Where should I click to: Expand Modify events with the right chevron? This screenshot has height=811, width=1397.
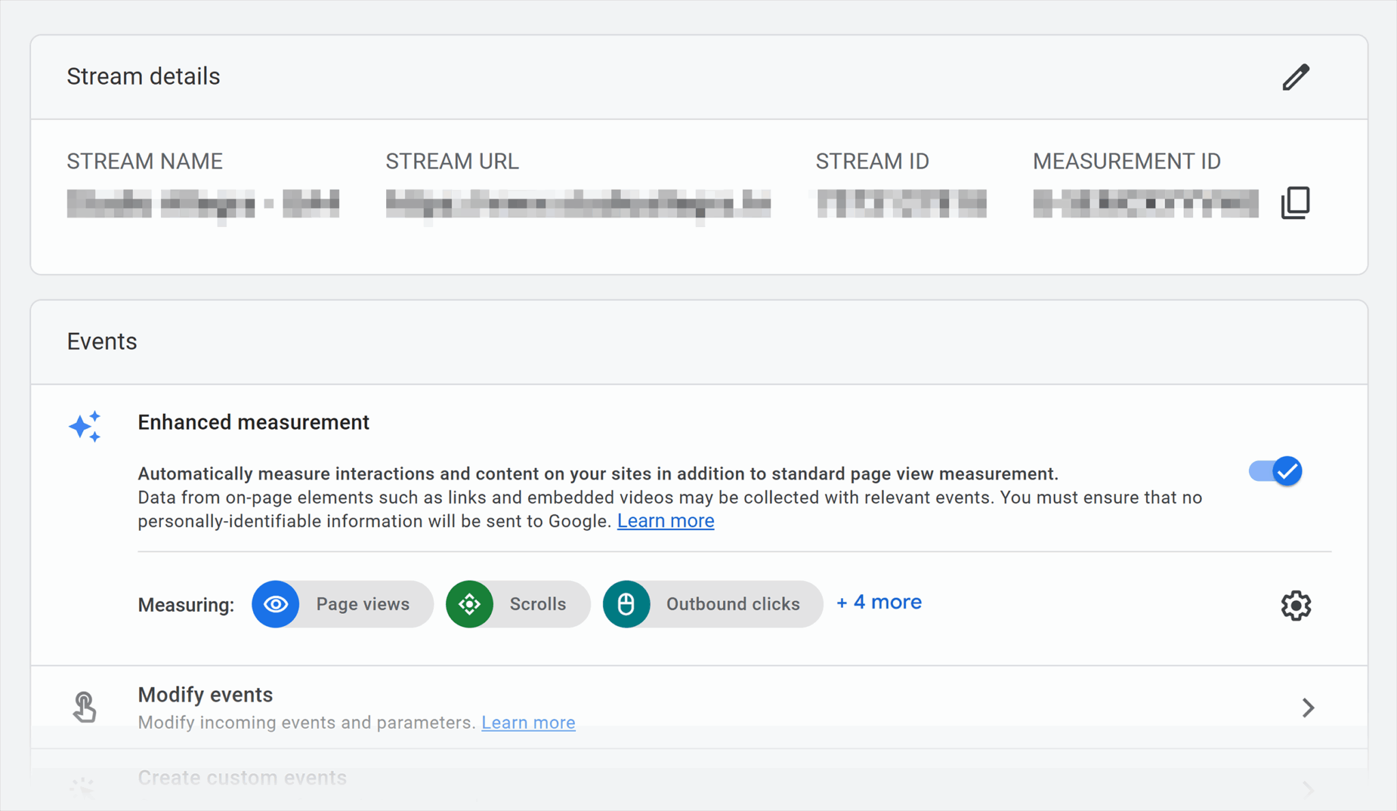pyautogui.click(x=1308, y=707)
